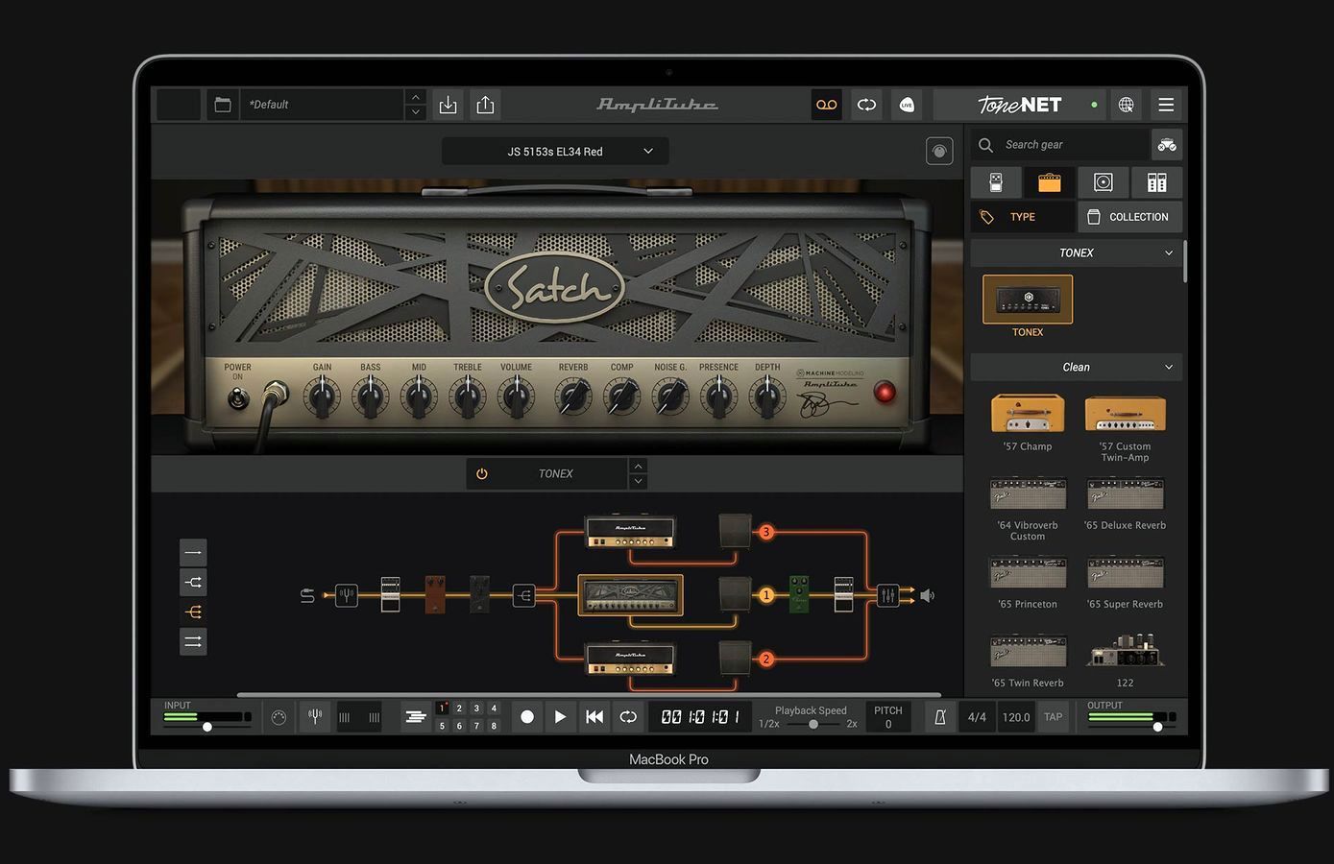Open the mixer block in signal chain
This screenshot has width=1334, height=864.
click(888, 596)
